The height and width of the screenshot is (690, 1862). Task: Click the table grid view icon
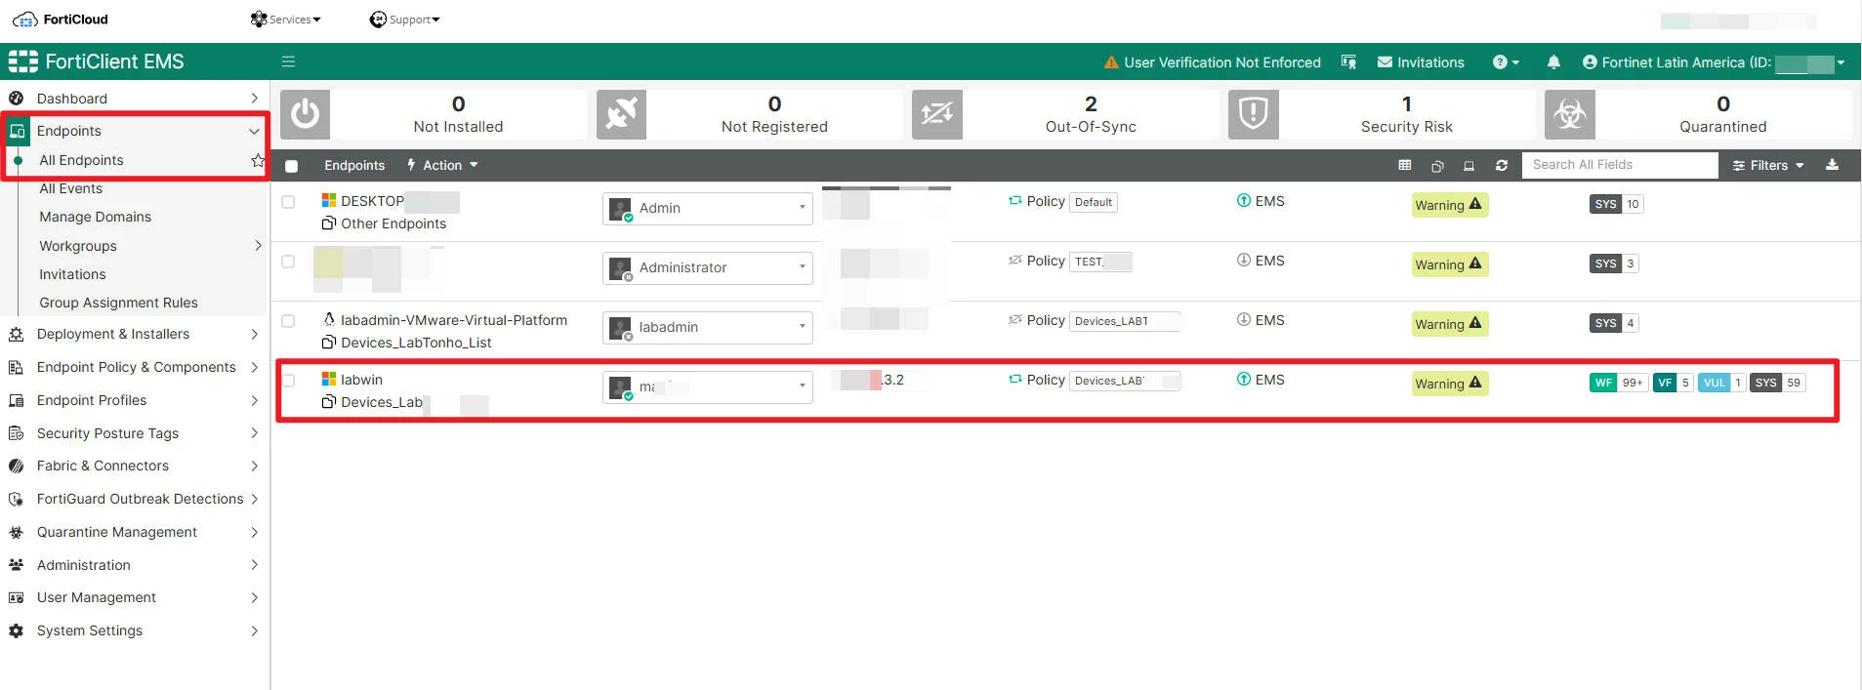pyautogui.click(x=1405, y=165)
